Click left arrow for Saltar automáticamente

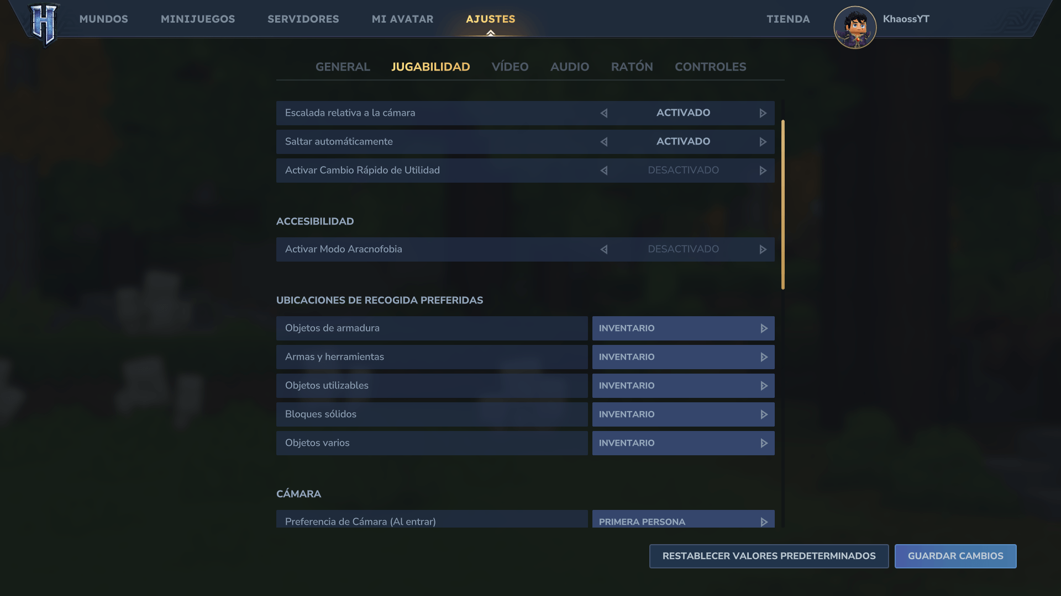tap(604, 142)
